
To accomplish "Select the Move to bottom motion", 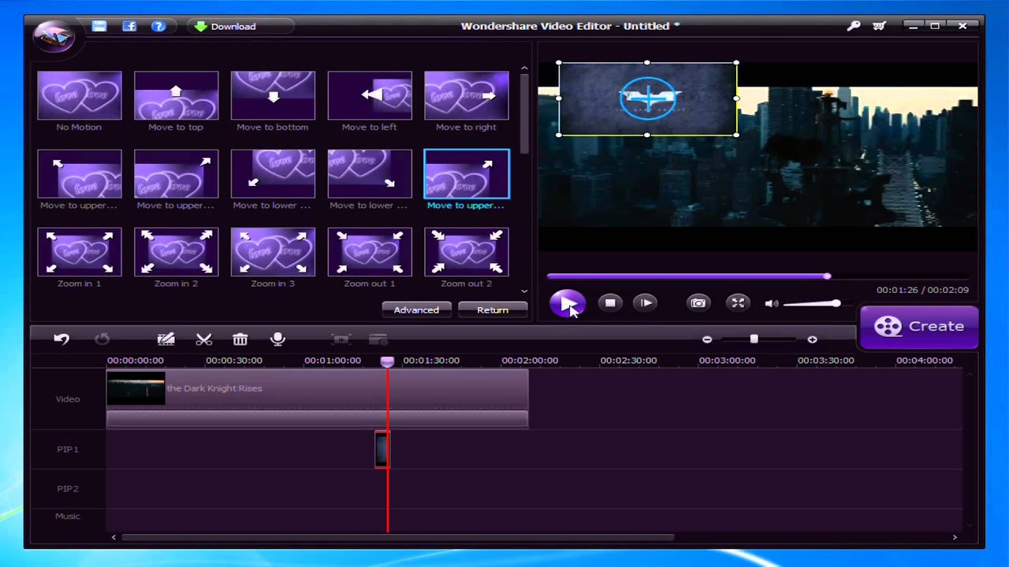I will click(273, 95).
